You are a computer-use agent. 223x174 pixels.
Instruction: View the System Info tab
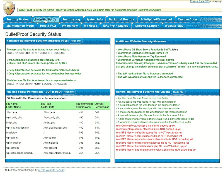[94, 20]
